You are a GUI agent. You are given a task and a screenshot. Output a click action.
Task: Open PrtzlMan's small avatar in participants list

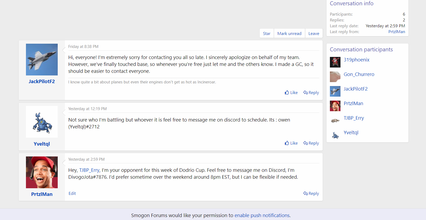(x=335, y=106)
